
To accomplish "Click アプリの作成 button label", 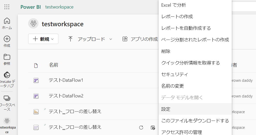I will click(x=144, y=39).
